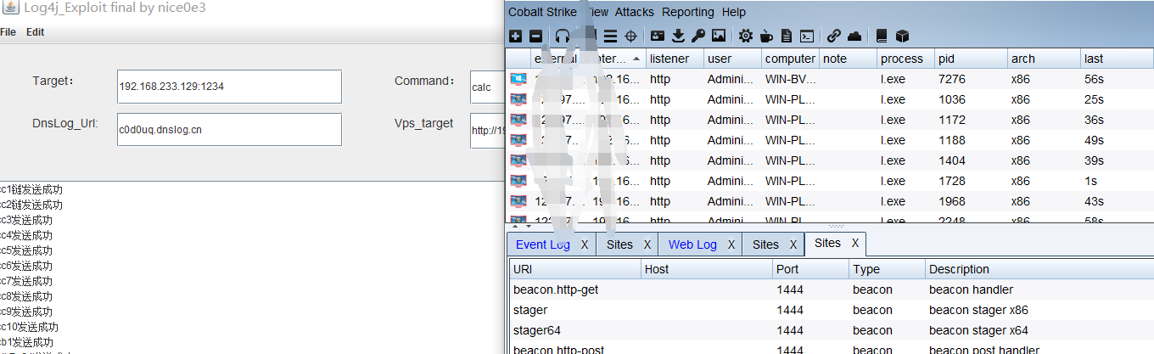1154x354 pixels.
Task: Open the File menu in Log4j_Exploit
Action: click(8, 32)
